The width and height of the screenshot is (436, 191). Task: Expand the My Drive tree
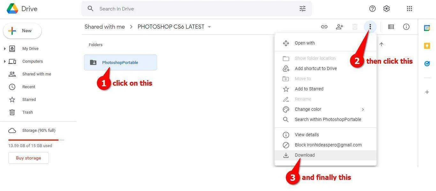pyautogui.click(x=4, y=49)
